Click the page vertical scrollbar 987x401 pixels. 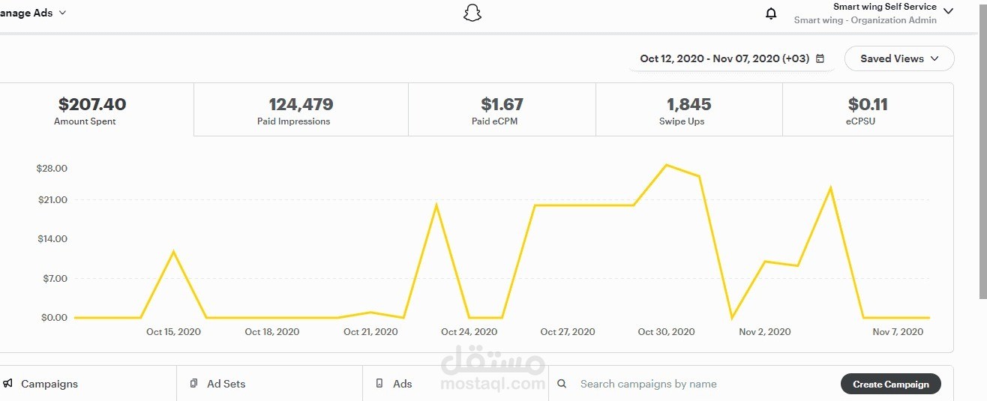[982, 150]
